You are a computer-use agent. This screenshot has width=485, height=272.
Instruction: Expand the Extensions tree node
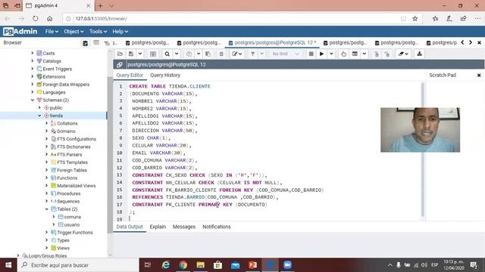[33, 76]
